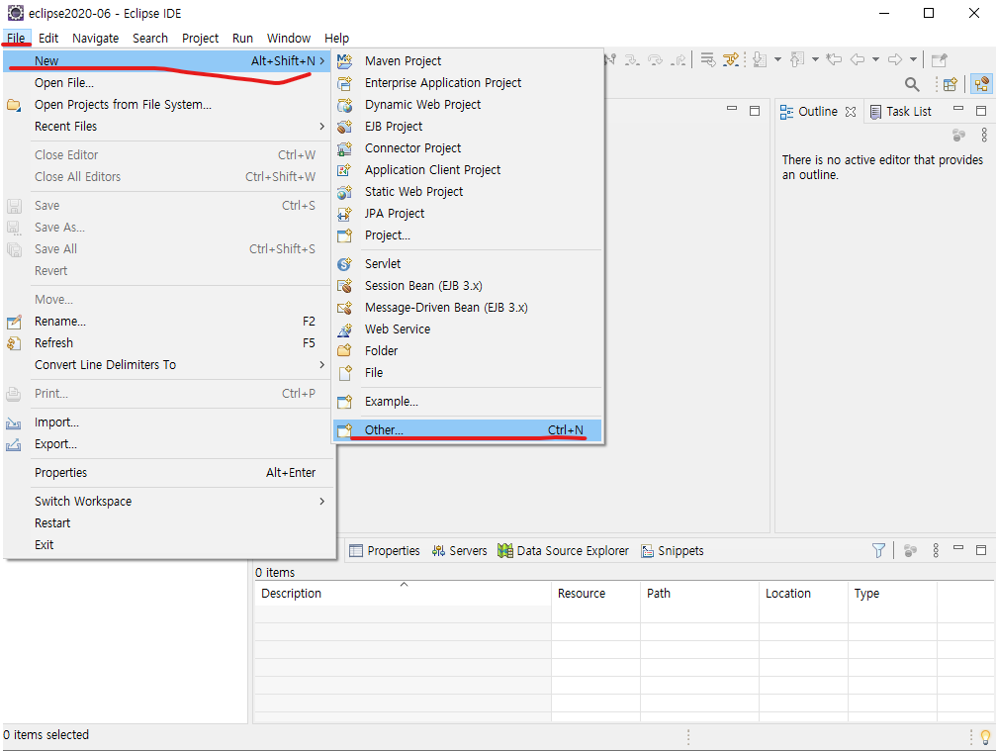The image size is (996, 751).
Task: Select Properties in File menu
Action: tap(168, 473)
